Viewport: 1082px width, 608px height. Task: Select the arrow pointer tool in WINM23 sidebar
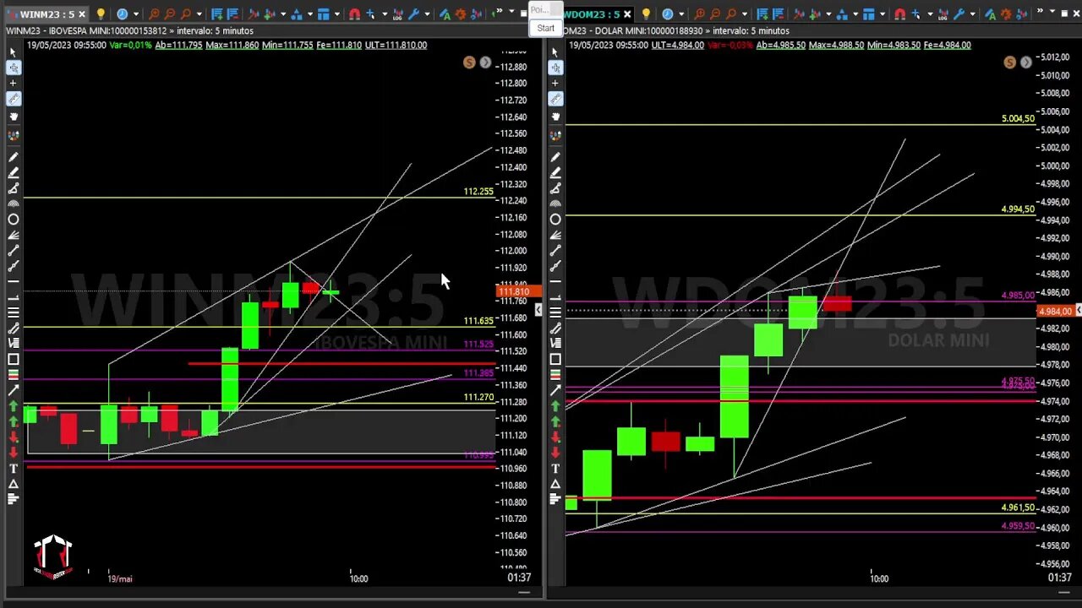click(14, 52)
